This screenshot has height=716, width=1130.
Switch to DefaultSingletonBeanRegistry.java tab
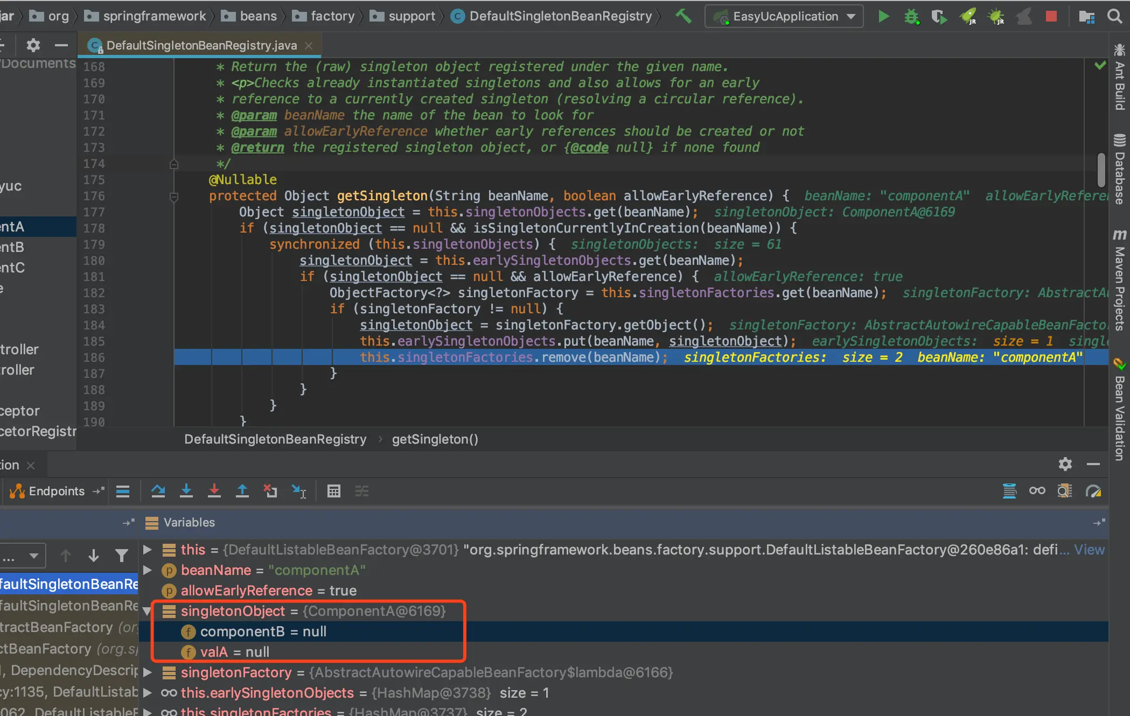tap(201, 46)
